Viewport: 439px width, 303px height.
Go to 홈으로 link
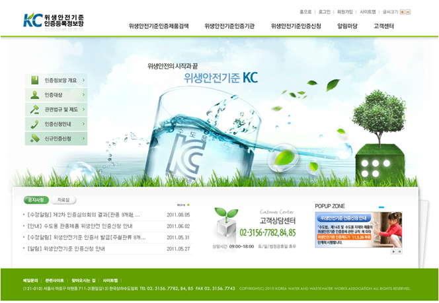pos(305,12)
